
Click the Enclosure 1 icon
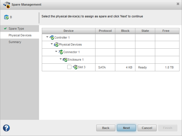(65, 60)
